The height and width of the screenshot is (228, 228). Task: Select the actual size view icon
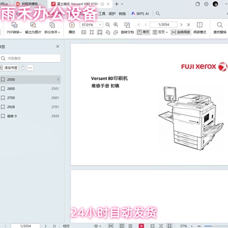pyautogui.click(x=84, y=32)
